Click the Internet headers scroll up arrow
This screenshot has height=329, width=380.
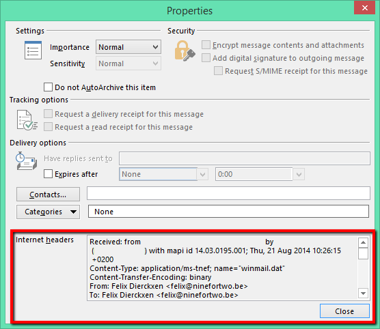(364, 242)
